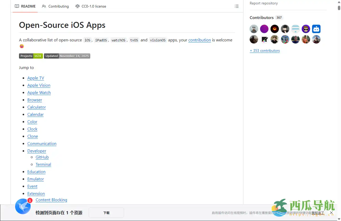This screenshot has width=341, height=221.
Task: Click the Projects 1631 badge
Action: coord(31,56)
